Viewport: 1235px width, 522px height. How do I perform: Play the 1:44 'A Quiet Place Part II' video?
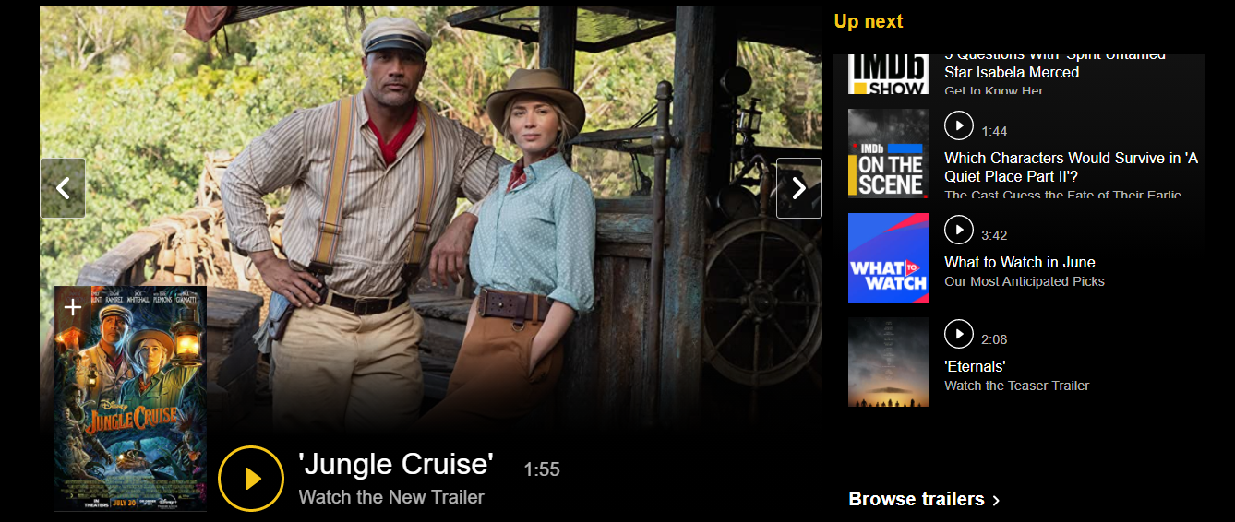(x=959, y=125)
